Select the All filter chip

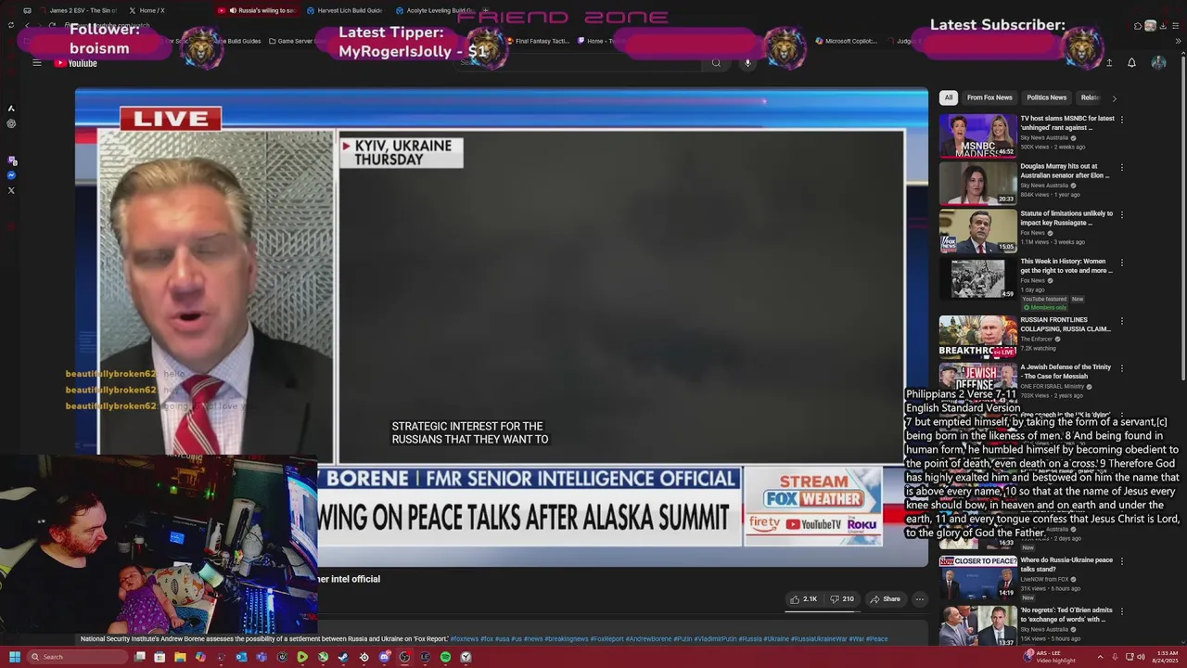[x=948, y=97]
